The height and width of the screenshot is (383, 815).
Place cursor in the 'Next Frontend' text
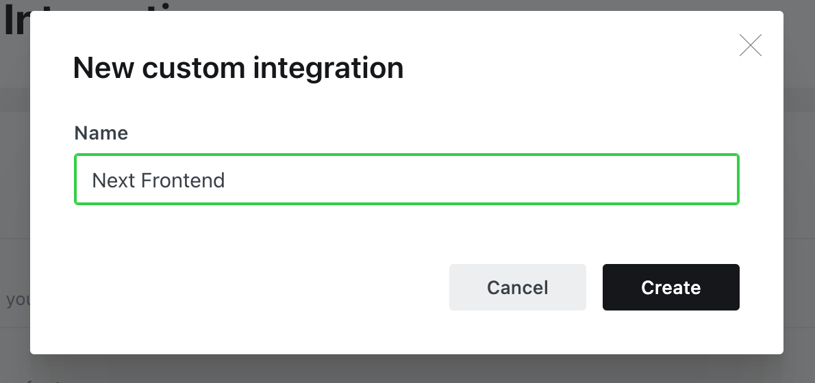(158, 180)
